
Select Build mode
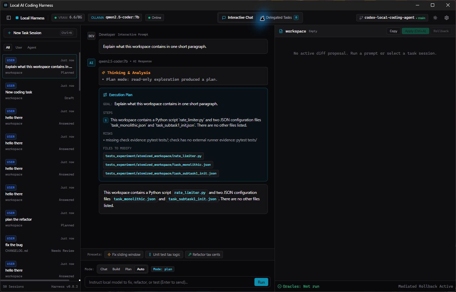(x=116, y=269)
